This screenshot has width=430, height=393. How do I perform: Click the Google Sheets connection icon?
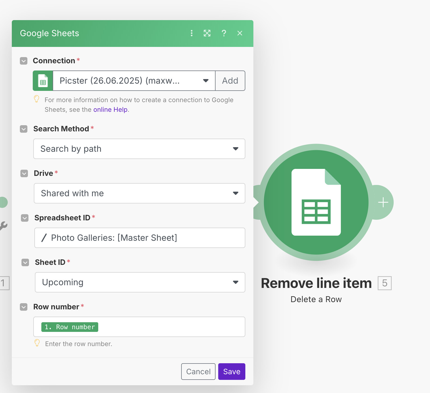coord(43,81)
